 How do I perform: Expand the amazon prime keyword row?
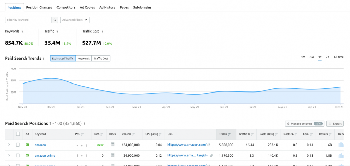point(9,155)
